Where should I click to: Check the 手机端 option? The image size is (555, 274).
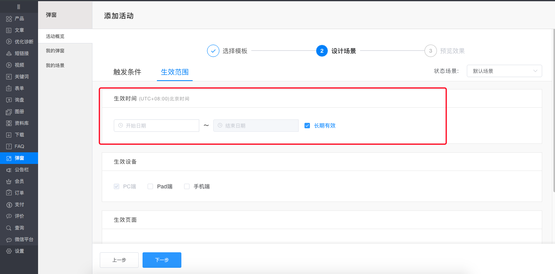[187, 186]
